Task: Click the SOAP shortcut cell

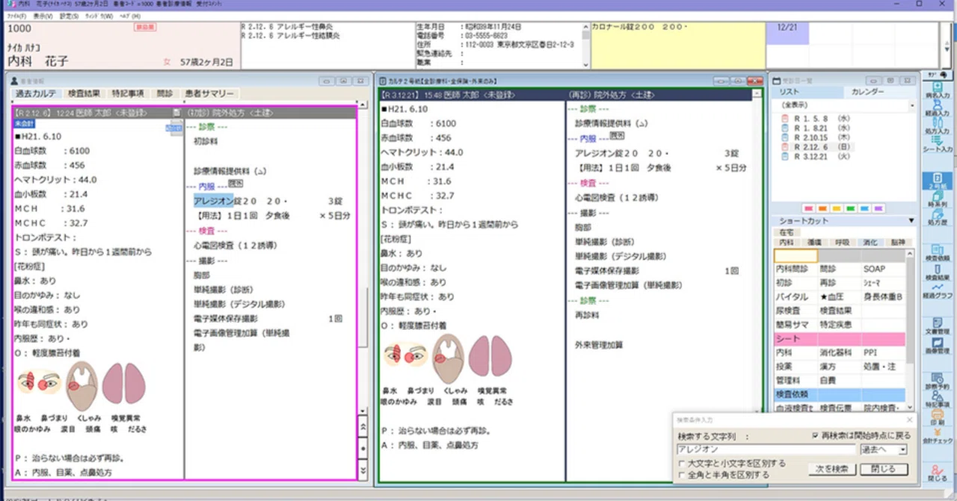Action: 884,269
